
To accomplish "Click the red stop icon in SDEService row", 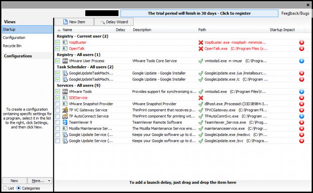I will (x=301, y=97).
